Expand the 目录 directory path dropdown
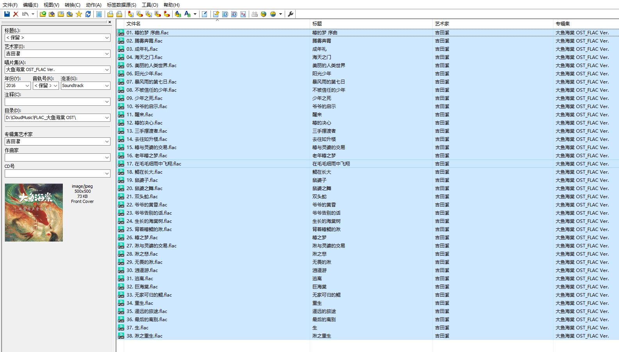Image resolution: width=619 pixels, height=352 pixels. tap(107, 118)
